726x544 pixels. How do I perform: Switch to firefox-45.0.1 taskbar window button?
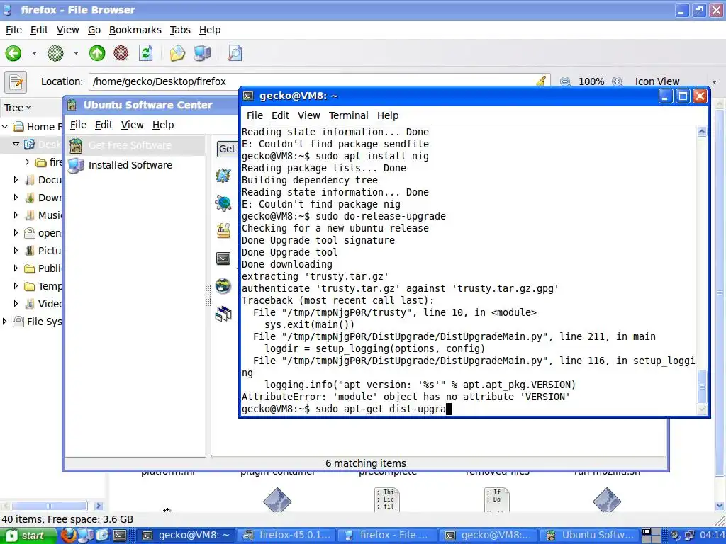(x=287, y=535)
